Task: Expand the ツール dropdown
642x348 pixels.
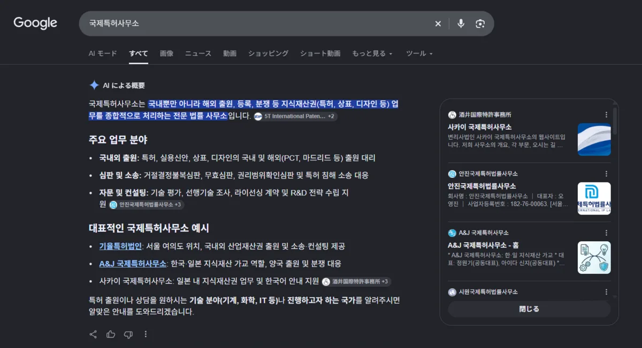Action: pos(419,53)
